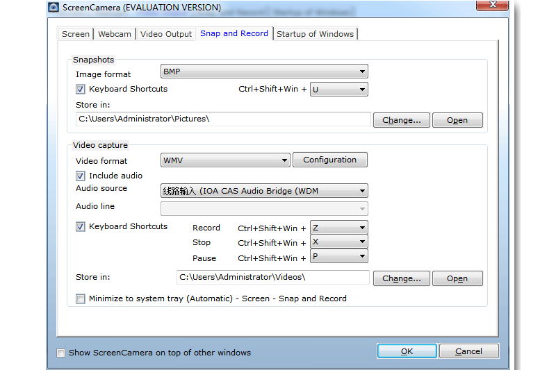Open the Videos storage folder
Image resolution: width=556 pixels, height=370 pixels.
click(x=457, y=278)
